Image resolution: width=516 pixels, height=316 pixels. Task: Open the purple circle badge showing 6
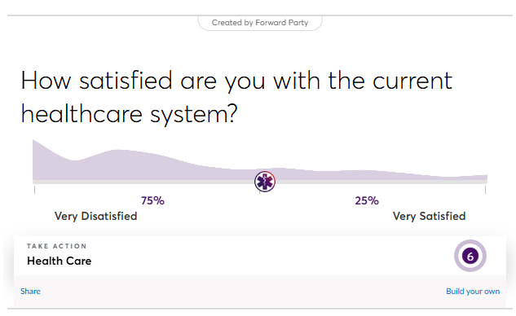pyautogui.click(x=470, y=256)
